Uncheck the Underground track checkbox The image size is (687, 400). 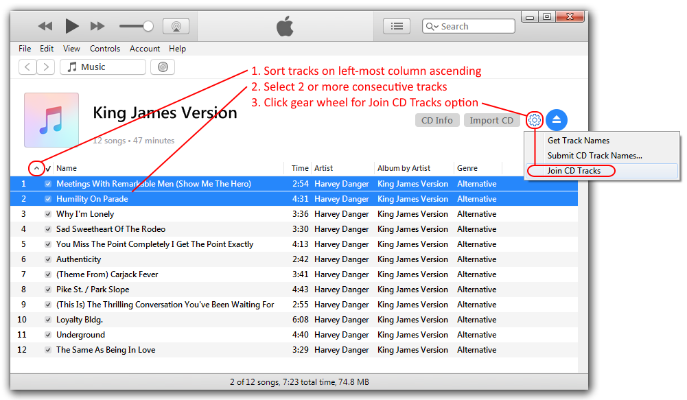[x=48, y=335]
